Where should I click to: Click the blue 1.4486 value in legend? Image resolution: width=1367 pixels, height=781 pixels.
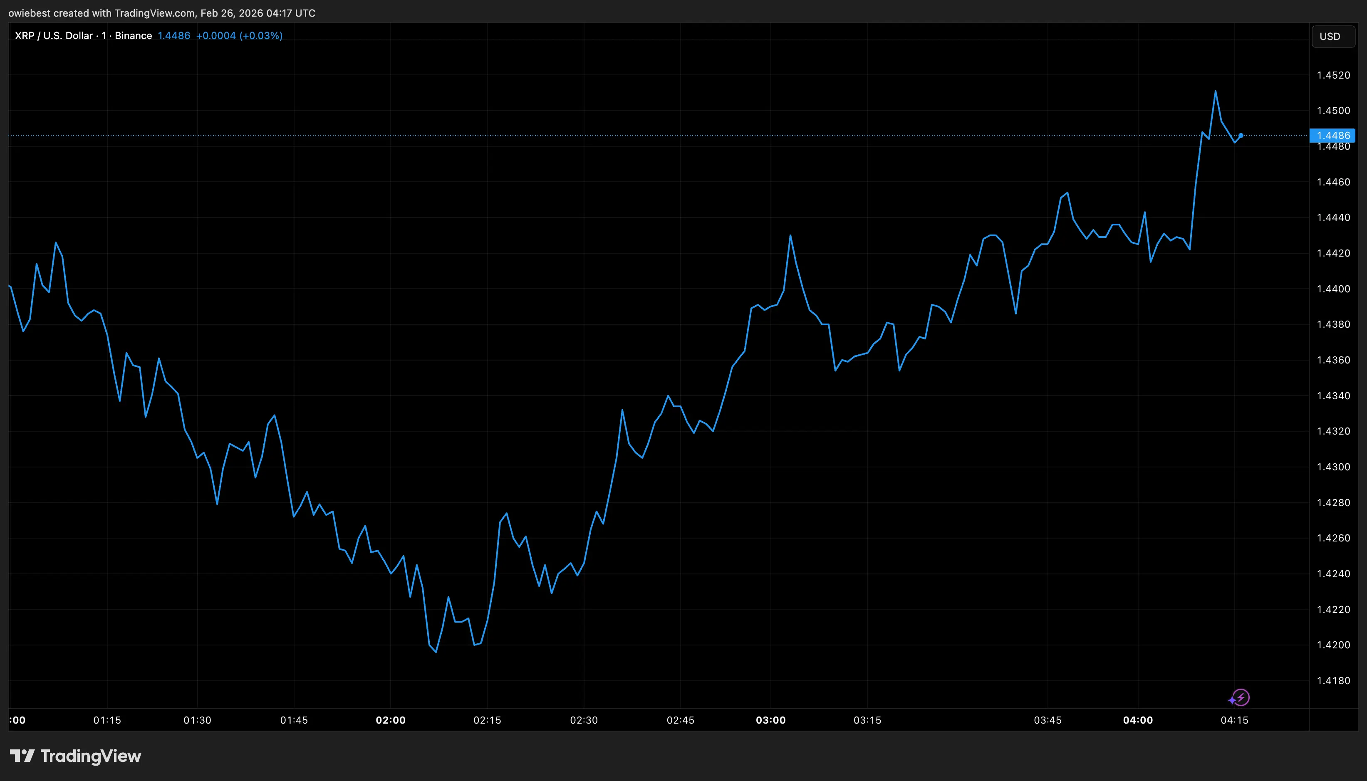(x=174, y=36)
